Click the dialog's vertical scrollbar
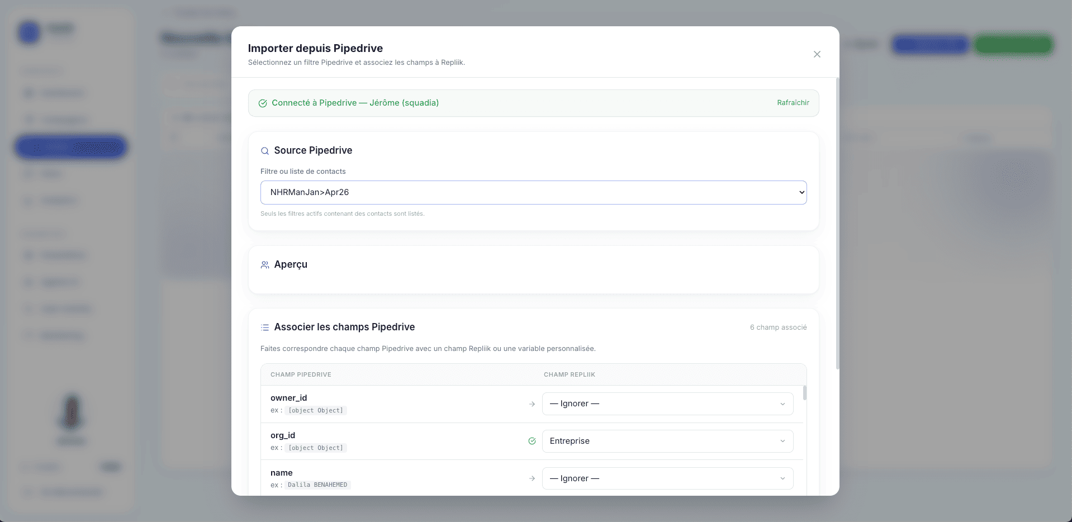Viewport: 1072px width, 522px height. 837,224
